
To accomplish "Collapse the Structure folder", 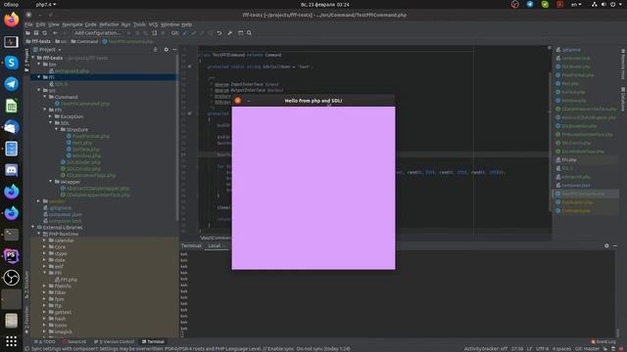I will pos(57,130).
